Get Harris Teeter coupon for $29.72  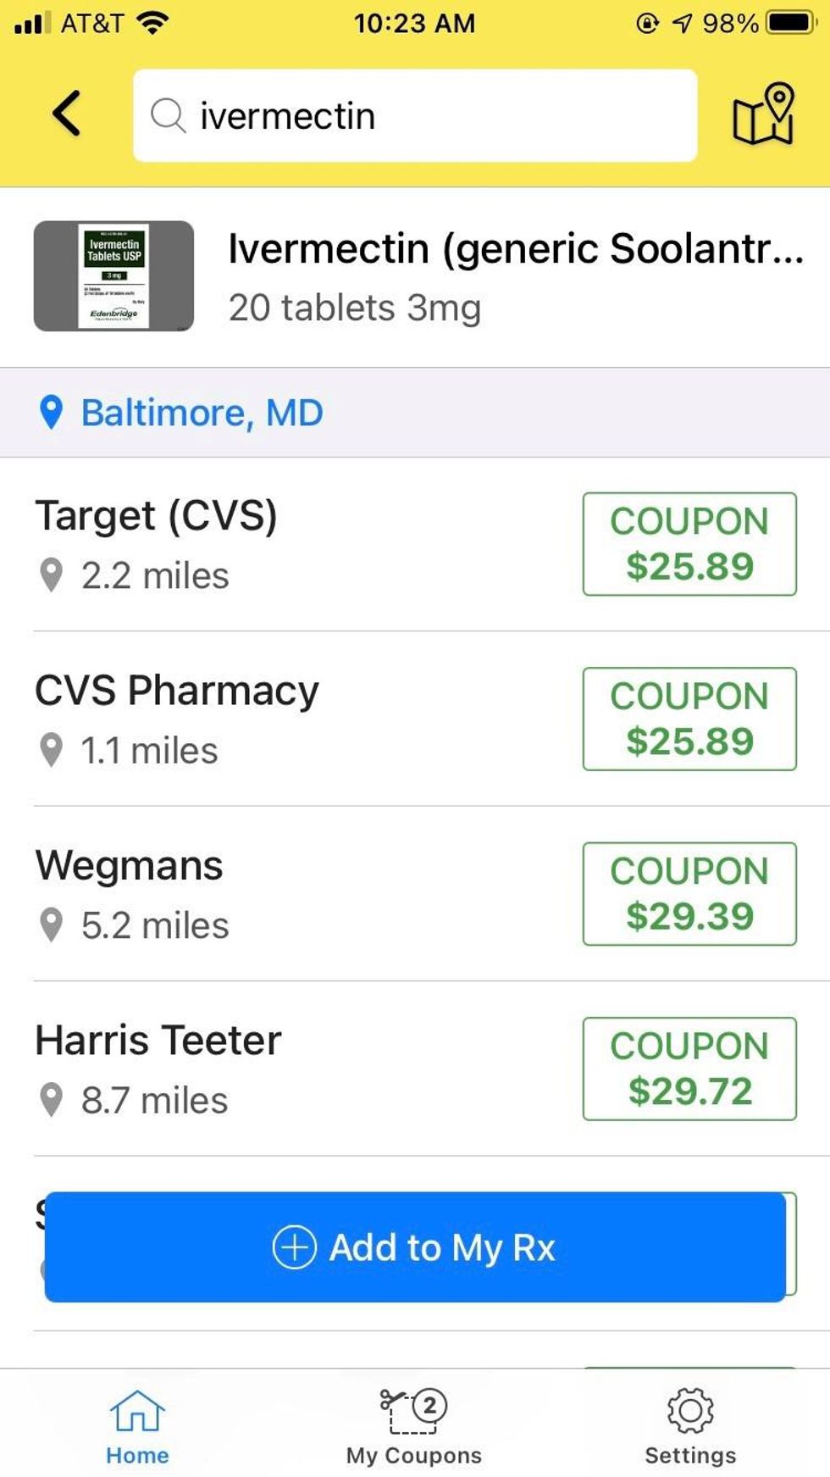click(689, 1069)
